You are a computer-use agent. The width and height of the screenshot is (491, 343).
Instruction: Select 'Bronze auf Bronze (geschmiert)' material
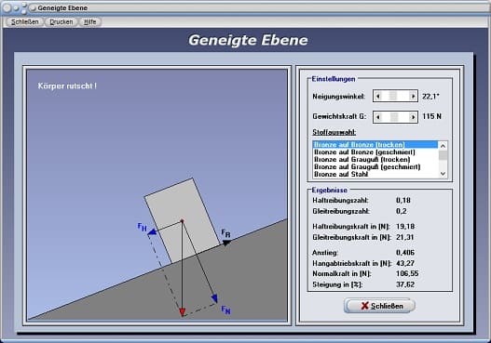[x=375, y=152]
